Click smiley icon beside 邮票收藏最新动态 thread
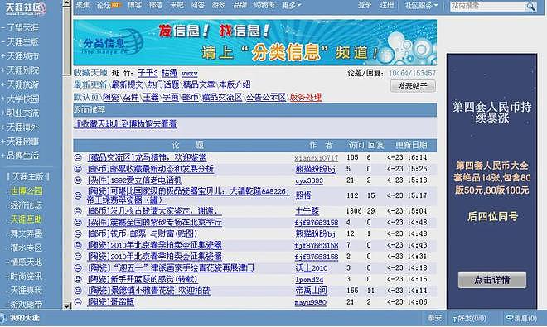Screen dimensions: 547x327 pyautogui.click(x=78, y=169)
